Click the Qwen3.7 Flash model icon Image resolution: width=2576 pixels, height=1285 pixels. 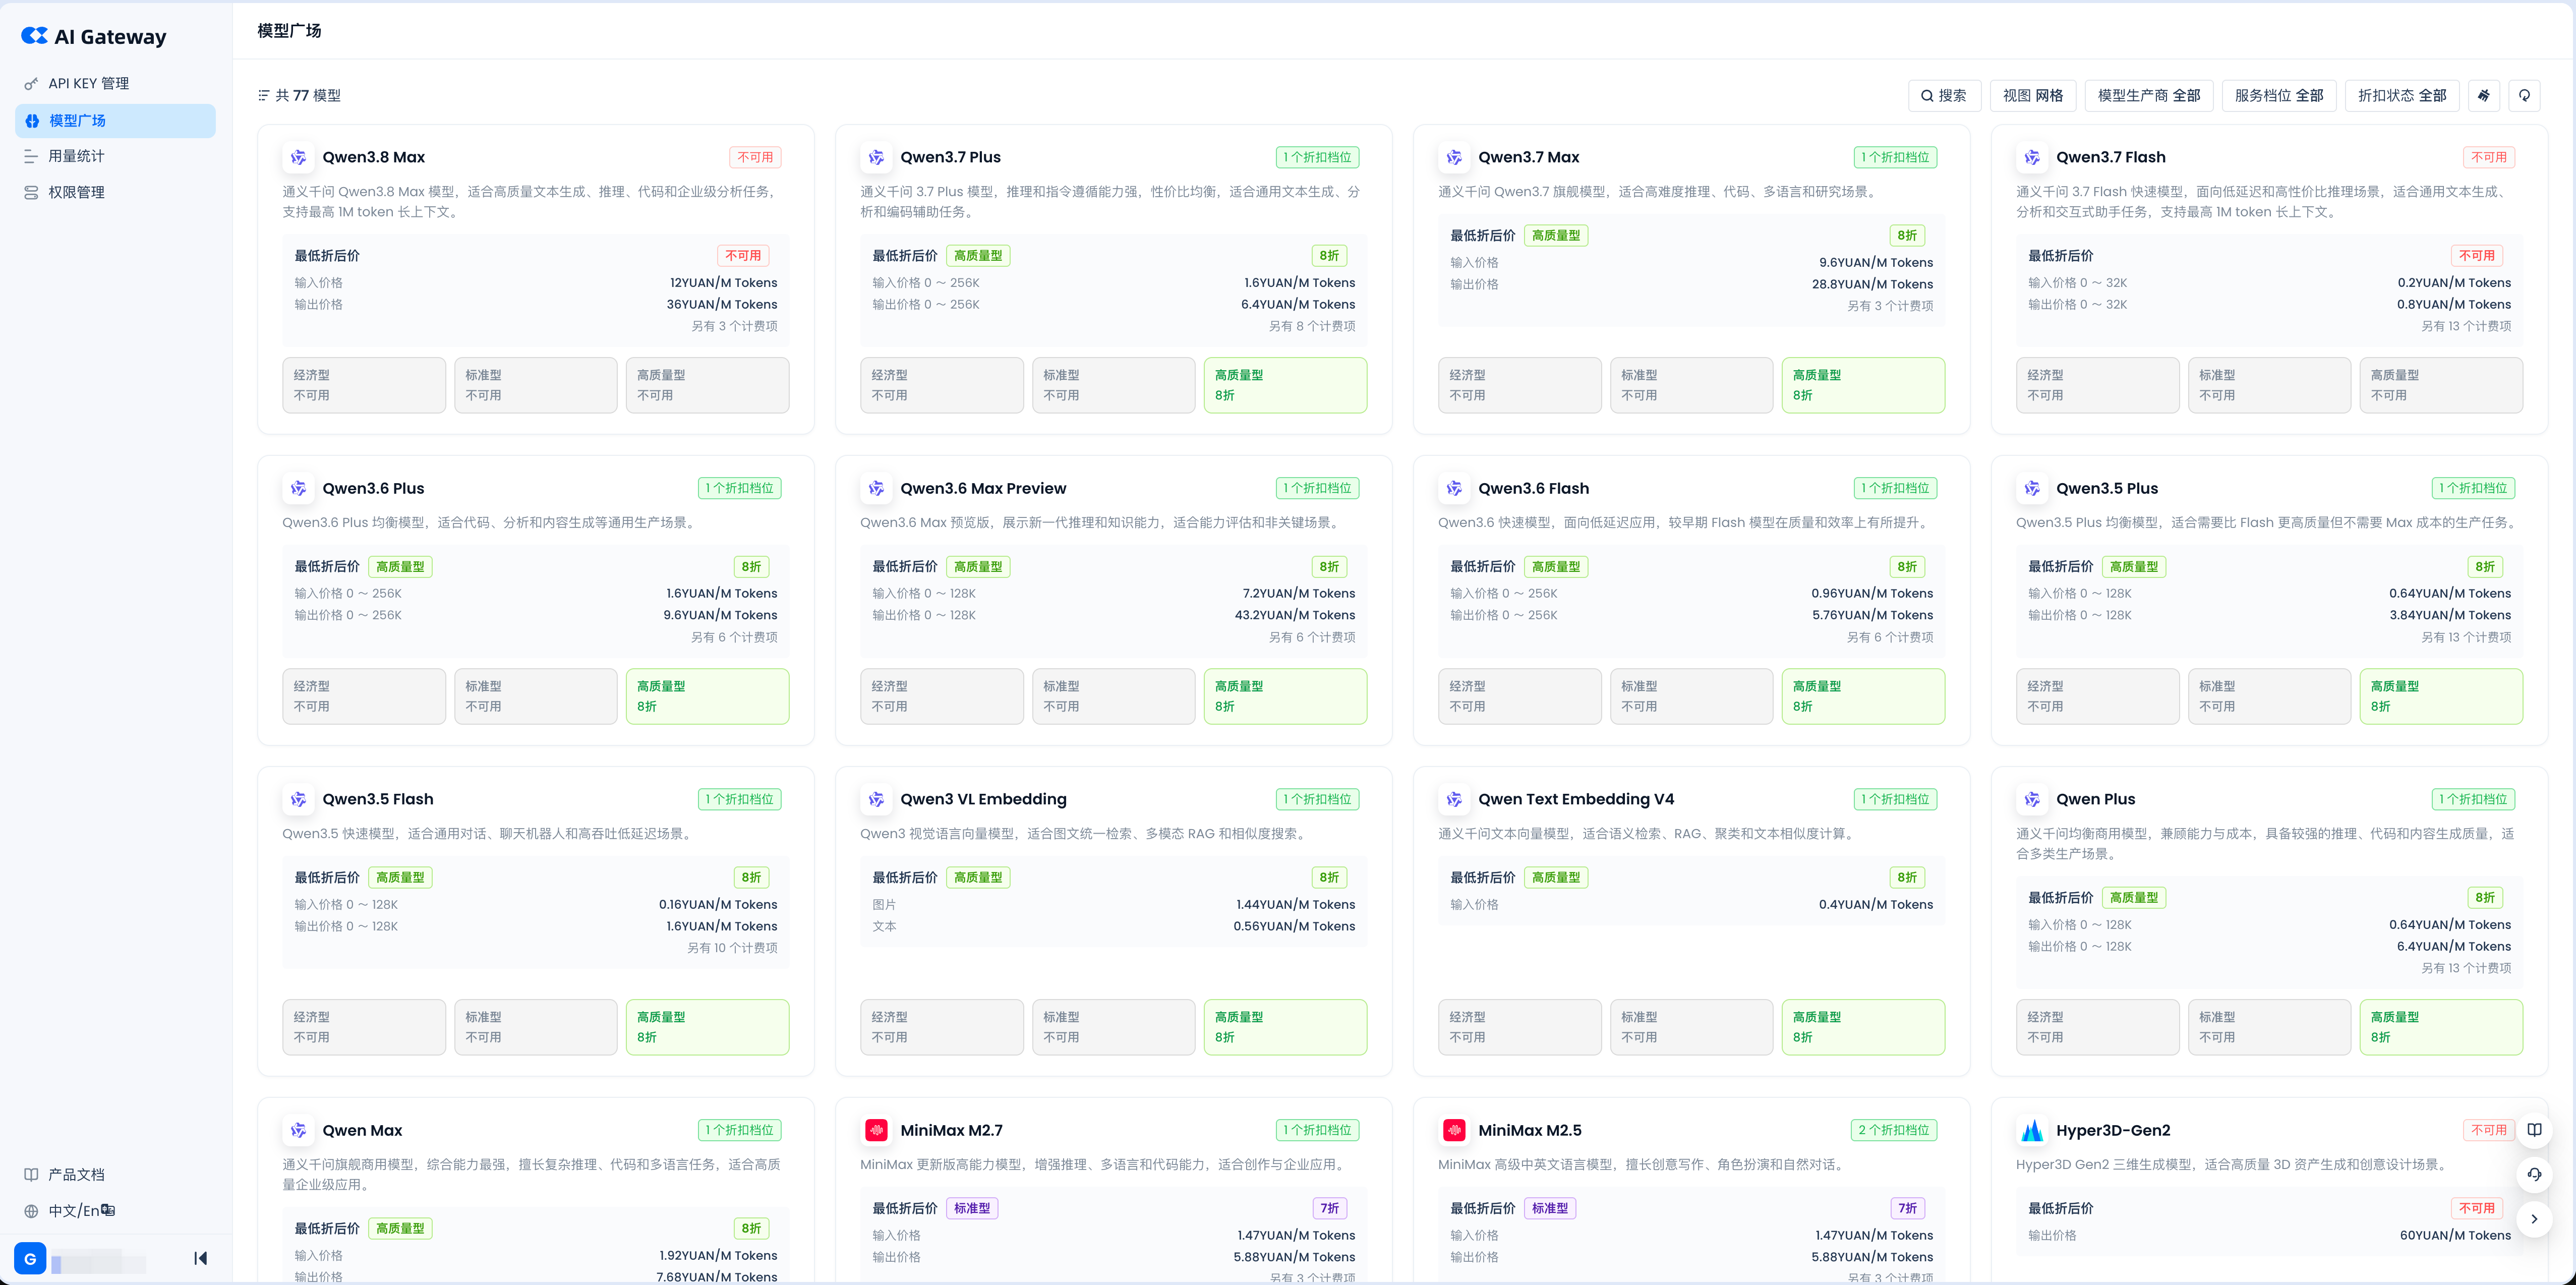point(2032,157)
